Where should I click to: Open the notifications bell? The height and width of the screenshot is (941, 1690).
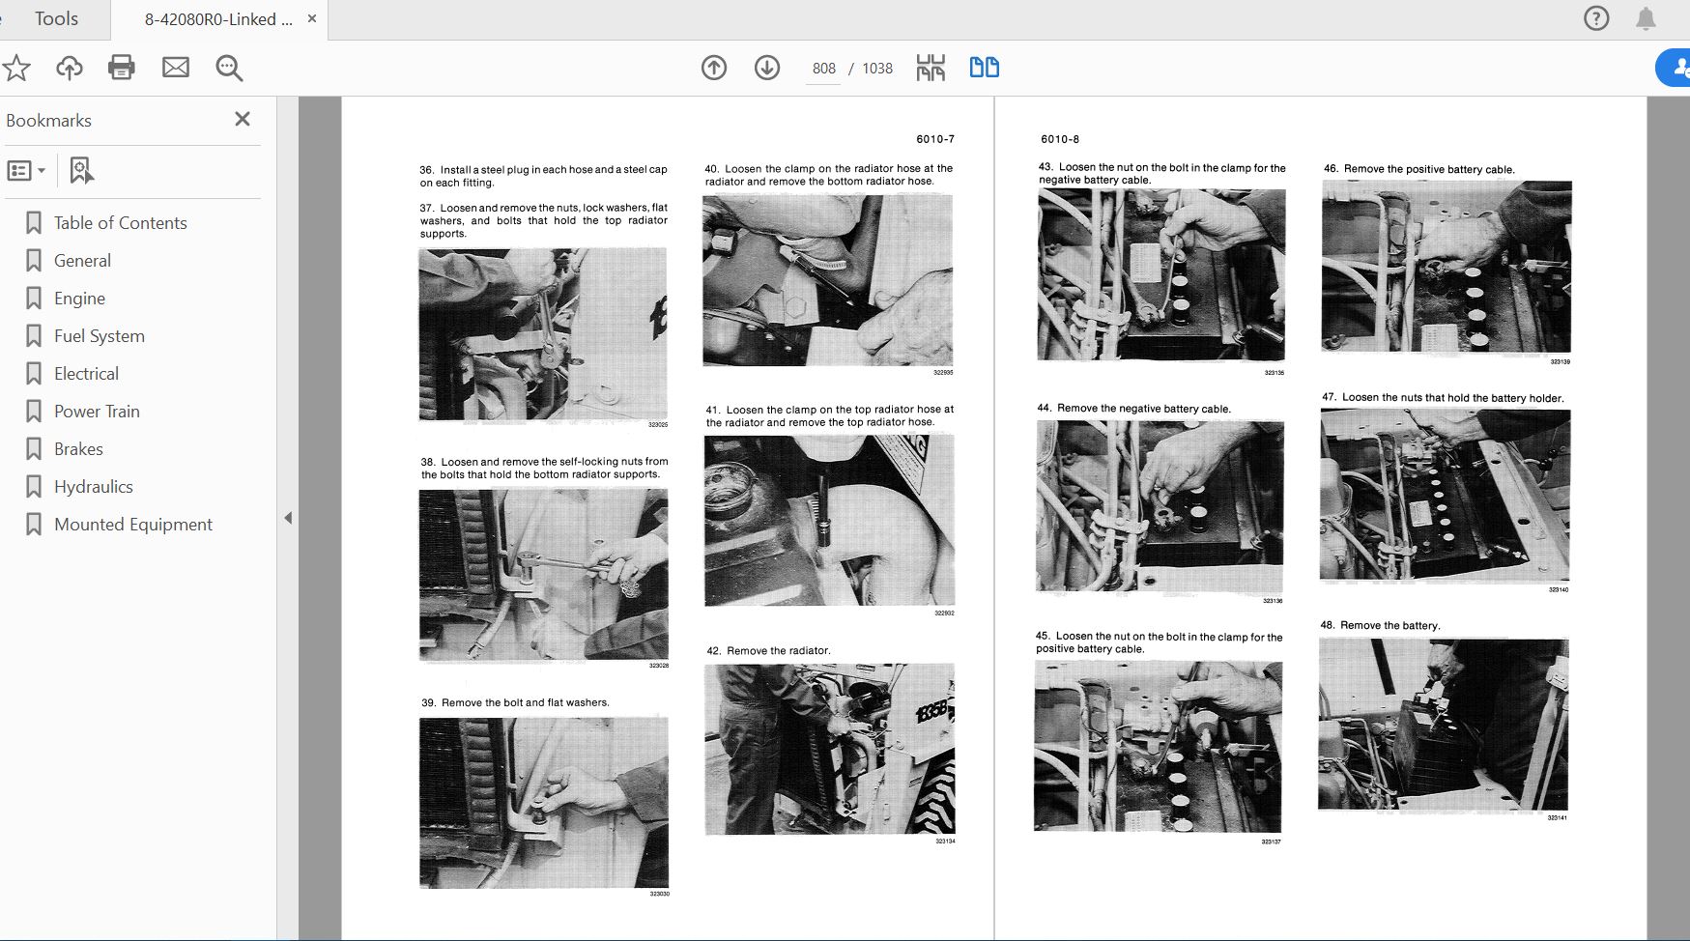click(1646, 18)
